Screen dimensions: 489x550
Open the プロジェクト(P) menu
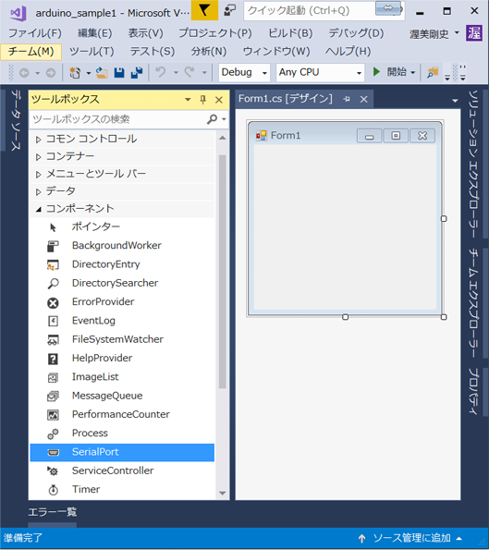[215, 33]
